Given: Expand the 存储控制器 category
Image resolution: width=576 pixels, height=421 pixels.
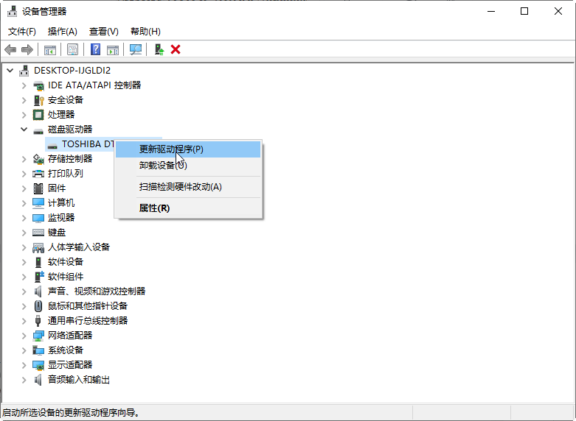Looking at the screenshot, I should tap(24, 159).
